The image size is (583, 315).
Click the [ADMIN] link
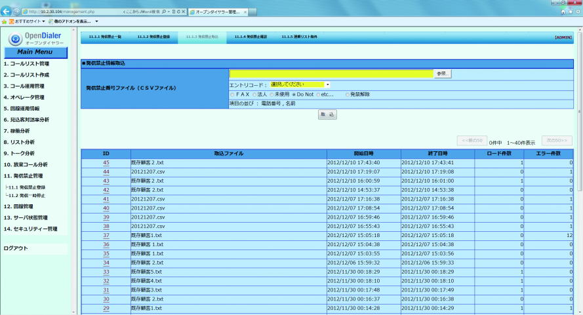[x=563, y=37]
